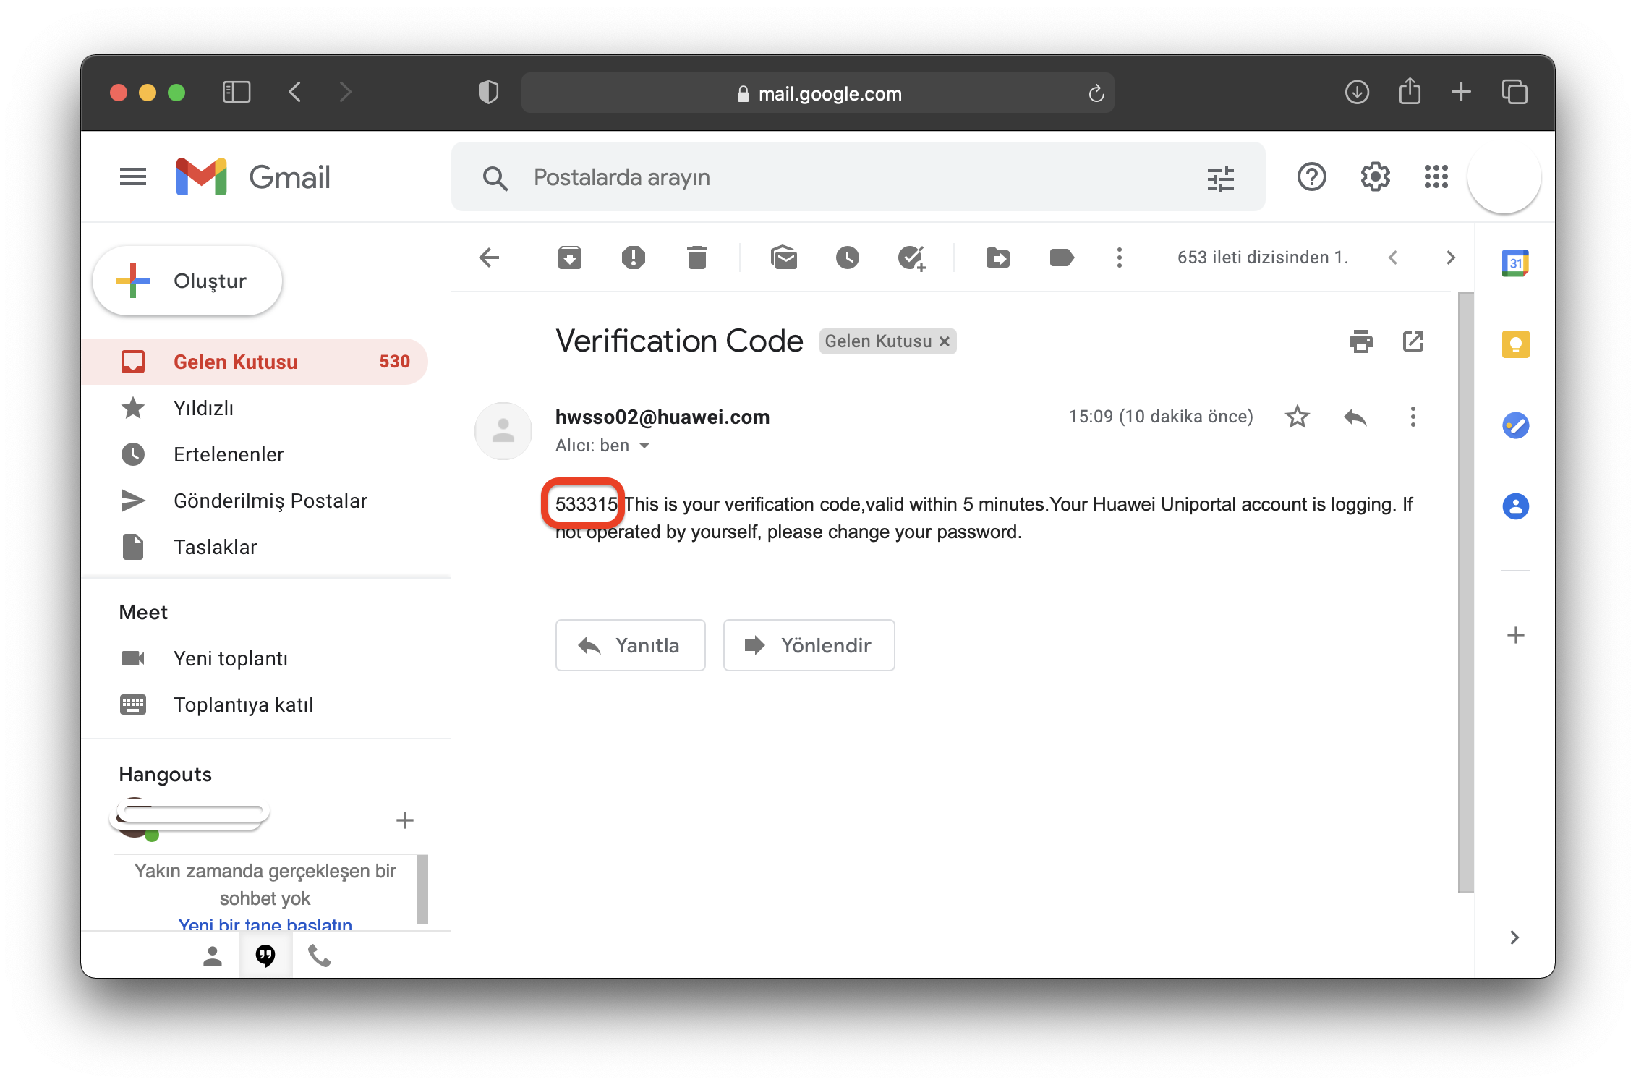The height and width of the screenshot is (1085, 1636).
Task: Go to Gönderilmiş Postalar folder
Action: pos(270,501)
